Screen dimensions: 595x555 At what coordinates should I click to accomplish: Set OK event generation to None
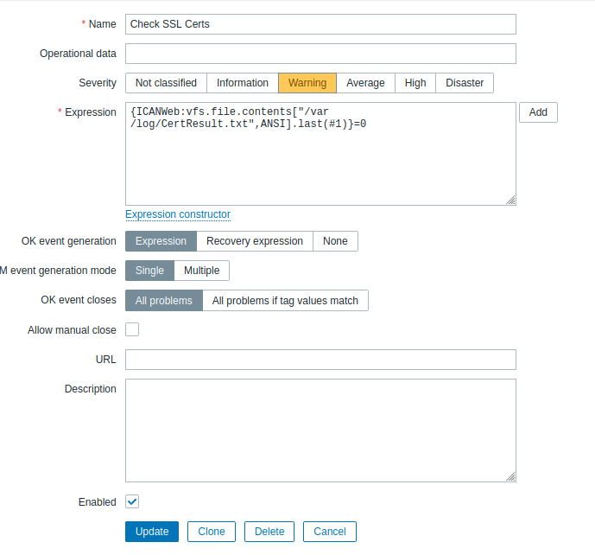pos(335,241)
